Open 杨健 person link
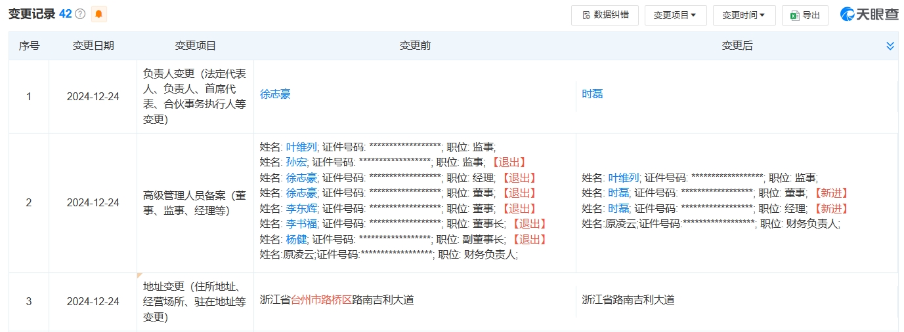This screenshot has width=904, height=332. click(296, 239)
